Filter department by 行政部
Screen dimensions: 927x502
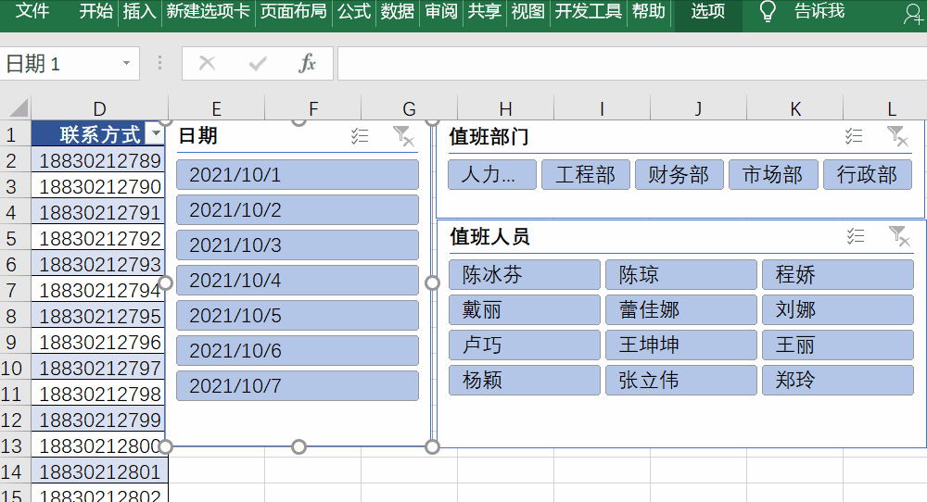coord(868,175)
